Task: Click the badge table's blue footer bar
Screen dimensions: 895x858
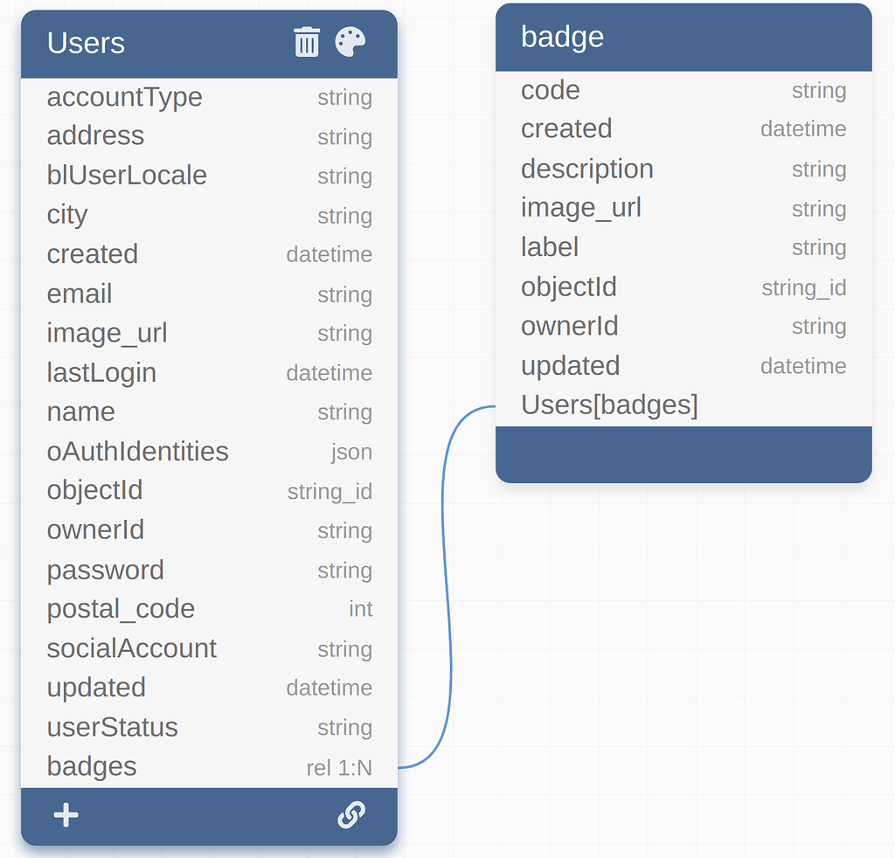Action: 683,454
